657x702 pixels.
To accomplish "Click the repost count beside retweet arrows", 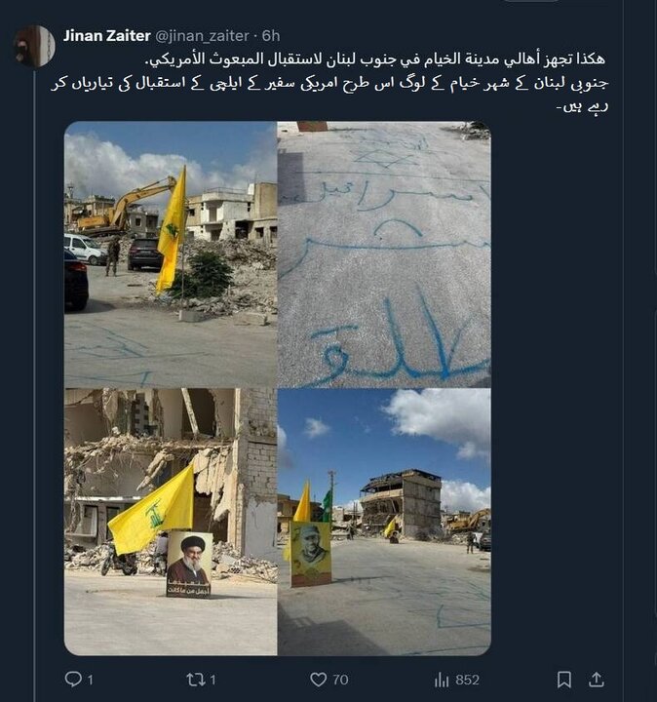I will (x=213, y=681).
